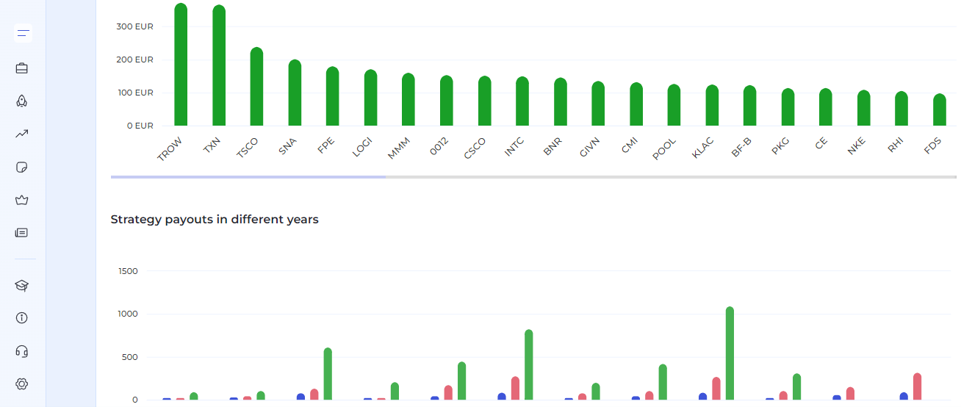Click the BF-B axis label
The height and width of the screenshot is (407, 961).
(x=742, y=147)
